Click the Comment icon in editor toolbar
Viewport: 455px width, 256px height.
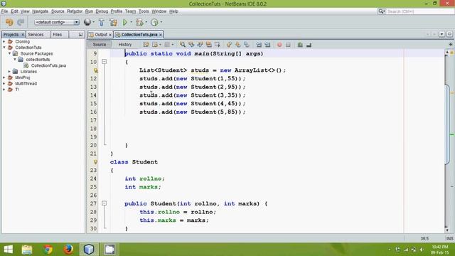pos(300,44)
